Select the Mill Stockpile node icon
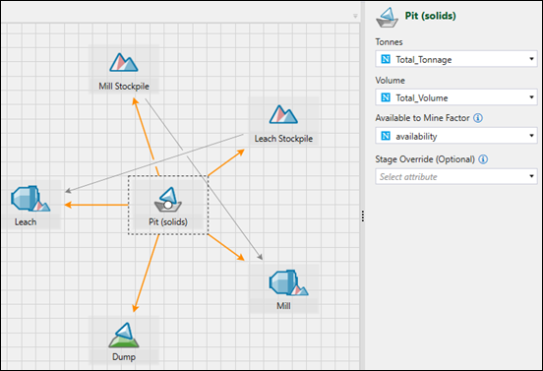Screen dimensions: 543x371 124,62
